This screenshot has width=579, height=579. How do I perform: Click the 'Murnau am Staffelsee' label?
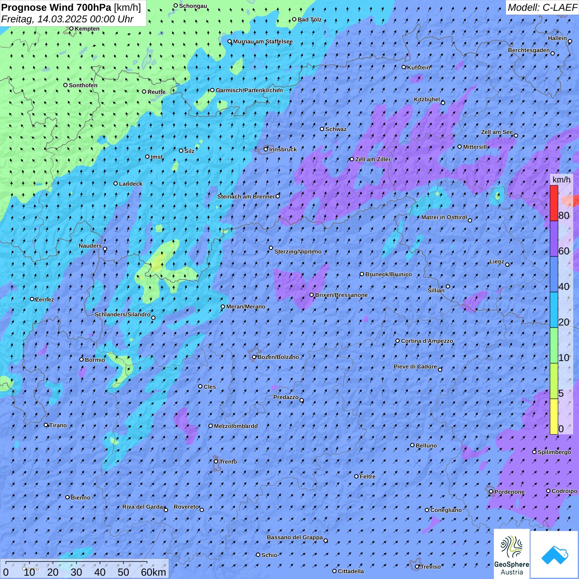[263, 41]
